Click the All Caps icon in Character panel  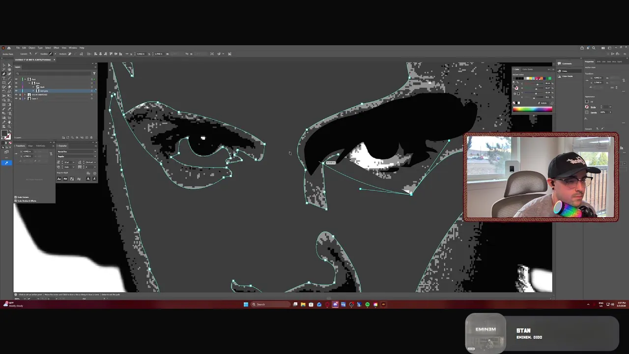pyautogui.click(x=59, y=179)
